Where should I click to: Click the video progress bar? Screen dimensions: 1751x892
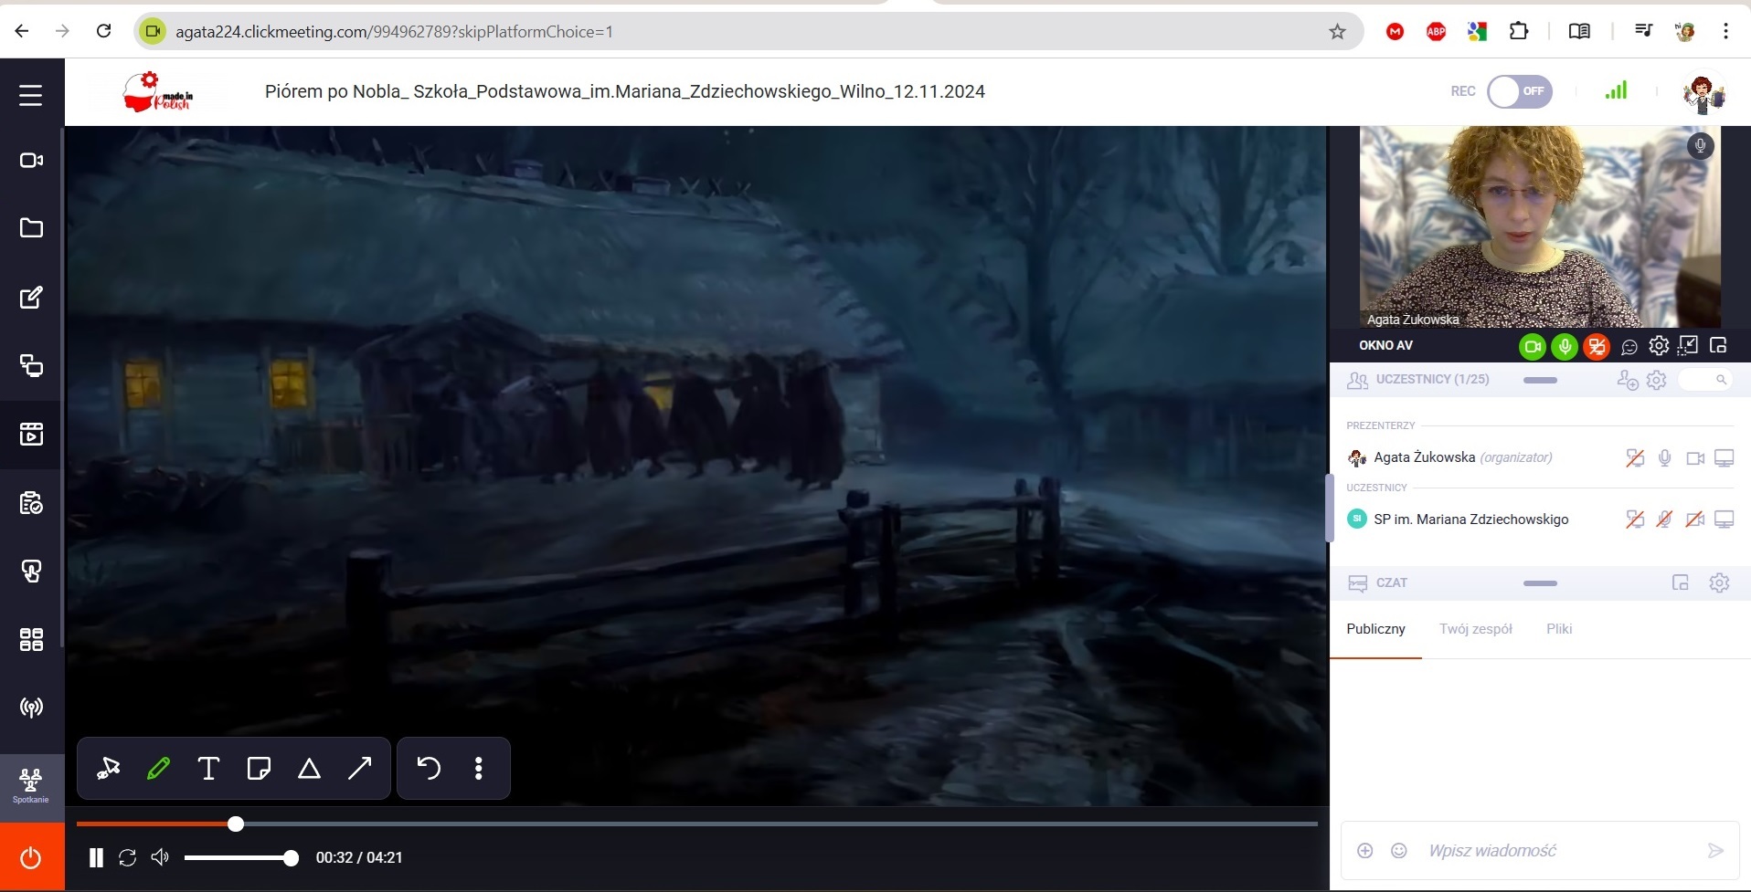[696, 824]
